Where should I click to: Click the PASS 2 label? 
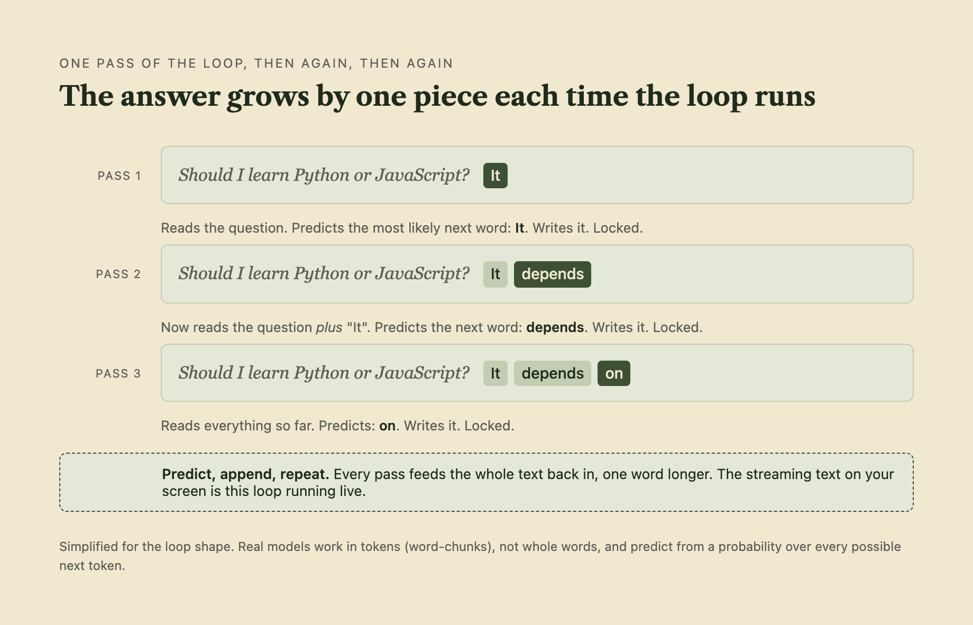pyautogui.click(x=118, y=274)
